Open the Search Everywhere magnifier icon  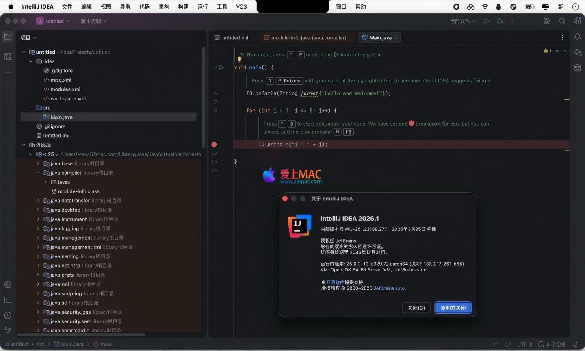(x=562, y=21)
